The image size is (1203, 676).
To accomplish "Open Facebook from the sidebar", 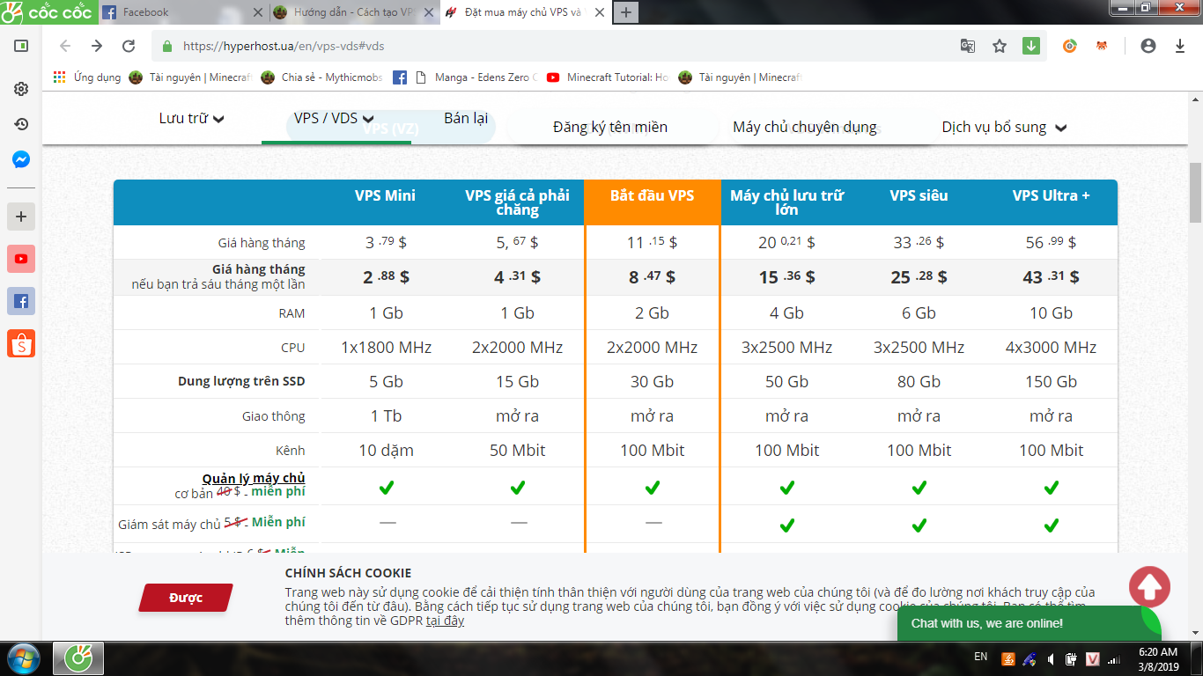I will [x=21, y=301].
